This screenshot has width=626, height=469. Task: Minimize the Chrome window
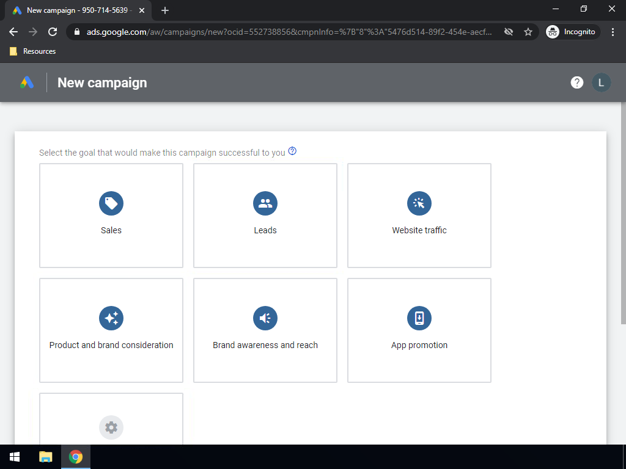coord(555,9)
